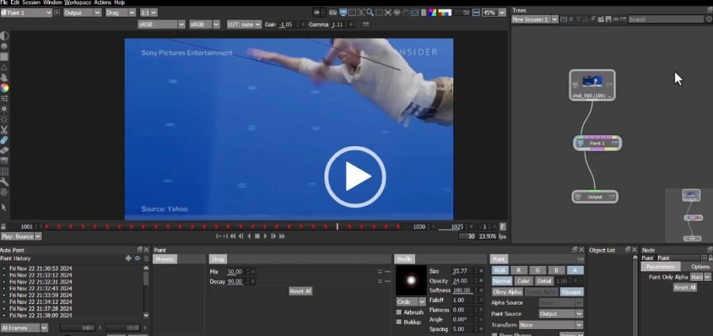713x336 pixels.
Task: Toggle the A alpha channel button
Action: tap(574, 270)
